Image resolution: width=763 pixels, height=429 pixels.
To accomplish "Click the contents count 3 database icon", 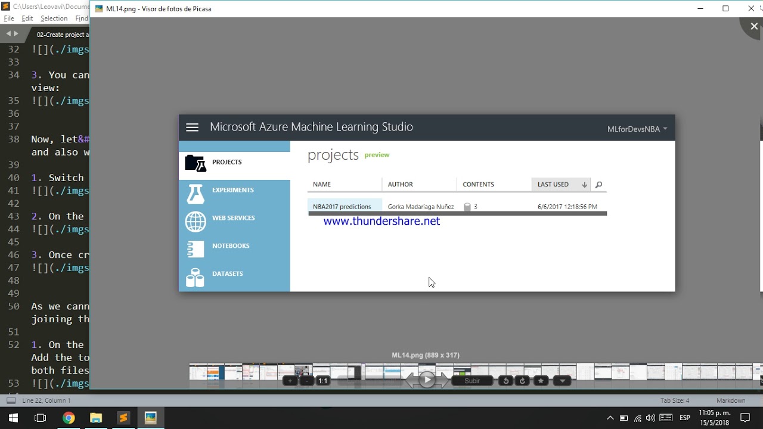I will 467,207.
